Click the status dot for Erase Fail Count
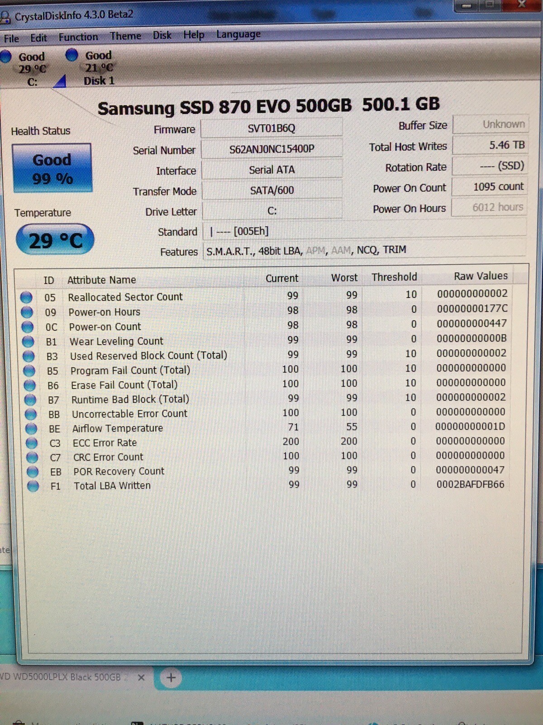 29,385
